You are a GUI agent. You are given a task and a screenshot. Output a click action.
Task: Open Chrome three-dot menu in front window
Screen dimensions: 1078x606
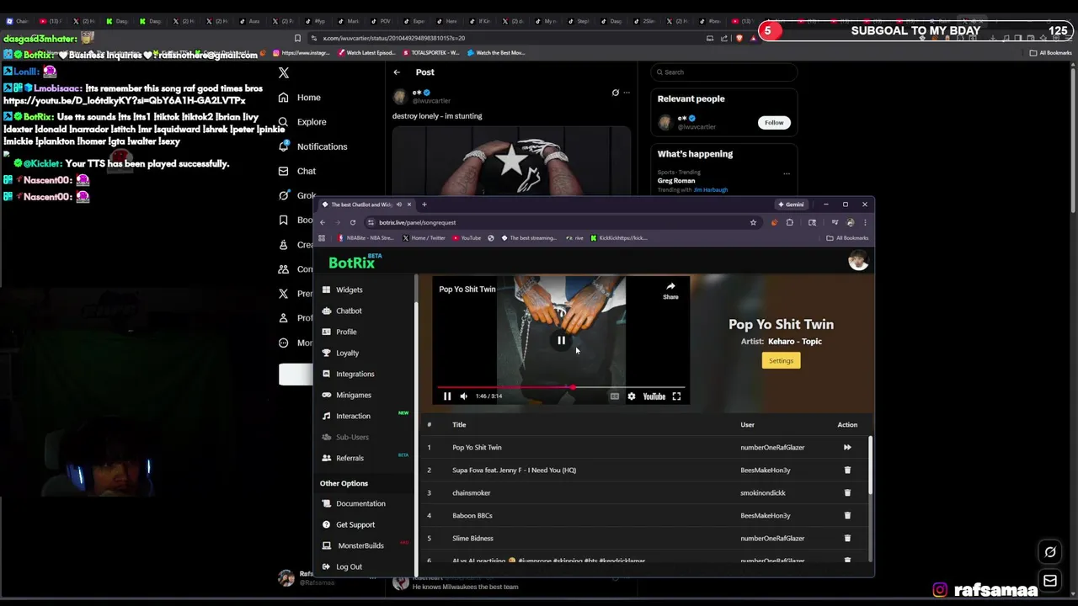pos(865,222)
